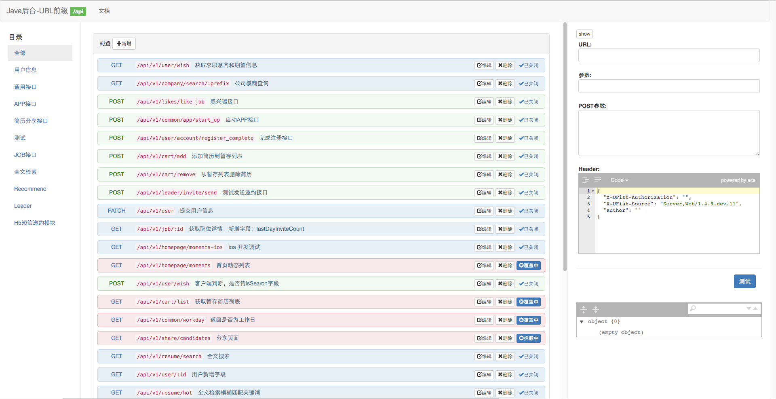
Task: Toggle 已关闭 status for company/search/:prefix
Action: pos(529,84)
